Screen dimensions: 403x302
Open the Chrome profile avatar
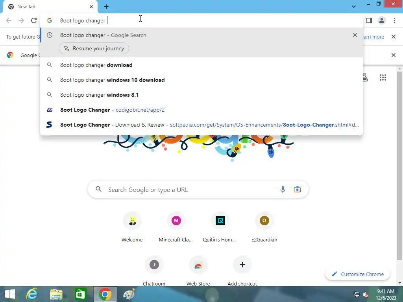382,20
